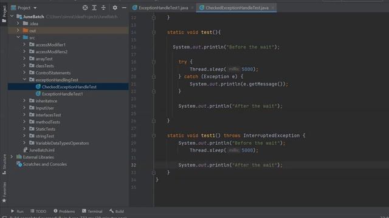This screenshot has width=389, height=218.
Task: Open the TODO tool window
Action: point(38,211)
